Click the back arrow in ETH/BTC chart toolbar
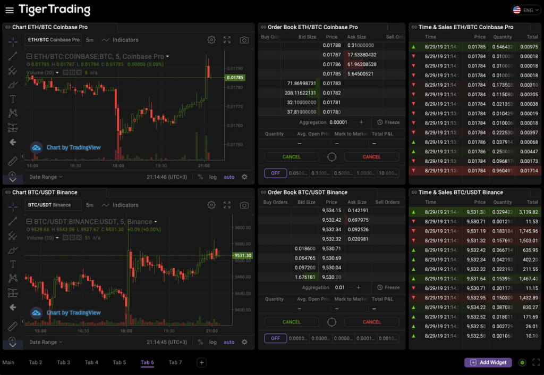544x375 pixels. [x=13, y=142]
